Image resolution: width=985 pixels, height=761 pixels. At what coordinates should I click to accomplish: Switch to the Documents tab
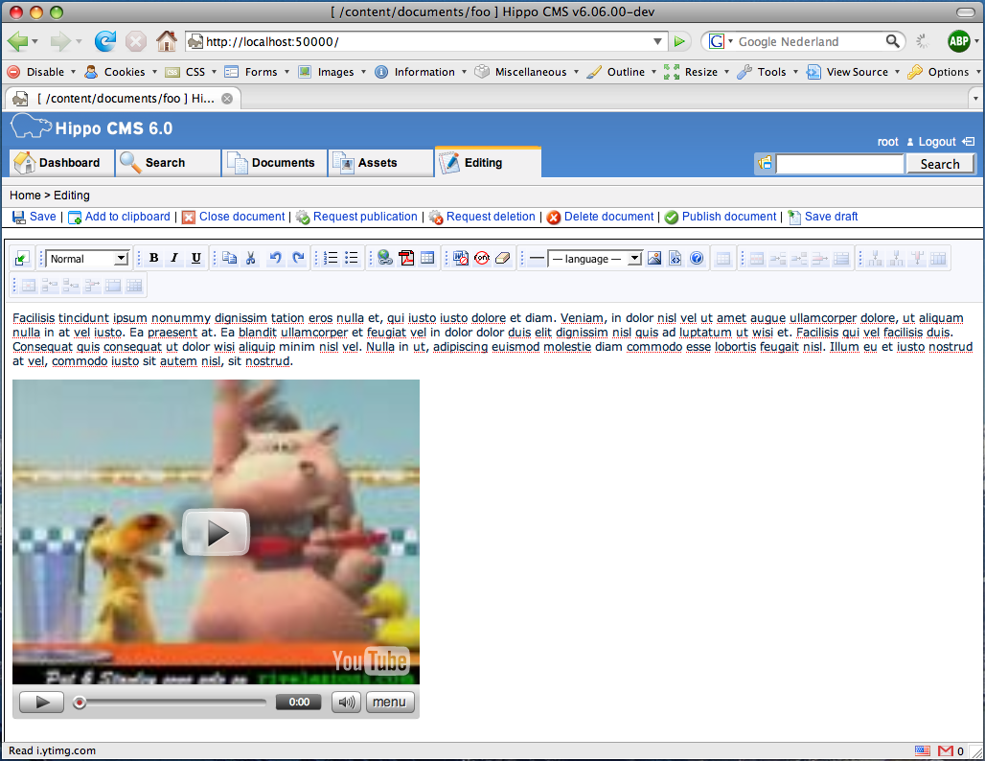tap(273, 163)
